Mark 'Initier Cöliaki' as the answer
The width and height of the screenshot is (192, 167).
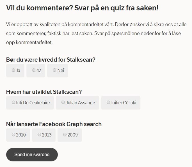(x=108, y=103)
